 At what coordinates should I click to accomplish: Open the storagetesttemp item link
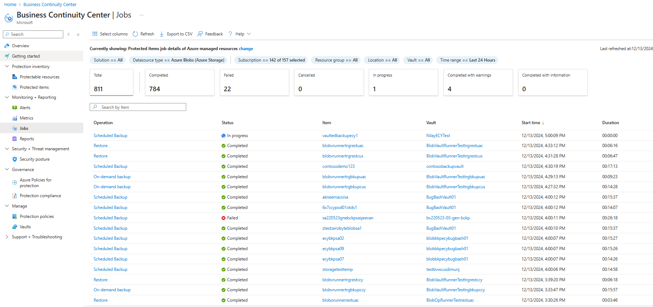(x=337, y=269)
